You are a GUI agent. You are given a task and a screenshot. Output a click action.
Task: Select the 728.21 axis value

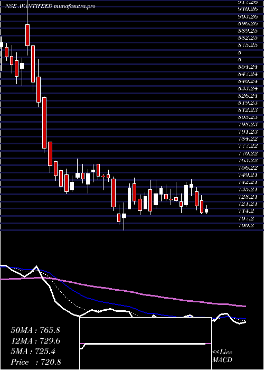248,197
